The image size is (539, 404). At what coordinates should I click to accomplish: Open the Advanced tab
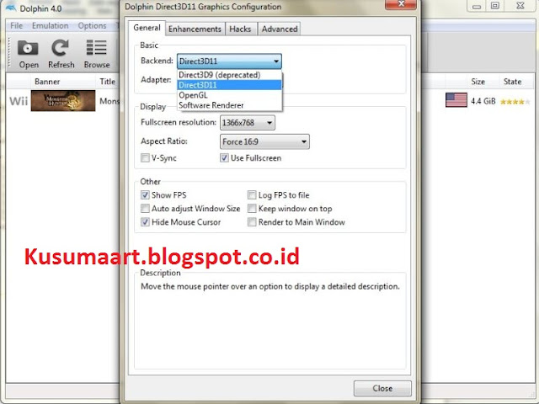pos(280,29)
